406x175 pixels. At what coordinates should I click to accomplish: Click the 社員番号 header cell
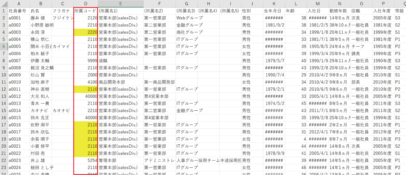19,11
